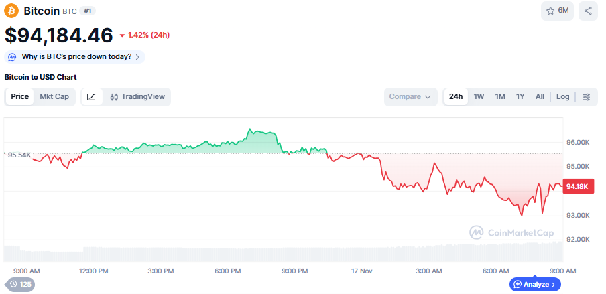Add Bitcoin to watchlist via star button
The image size is (606, 294).
(557, 11)
